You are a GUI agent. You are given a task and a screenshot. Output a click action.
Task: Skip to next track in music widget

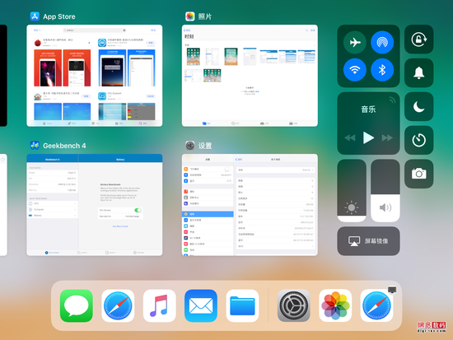coord(387,137)
